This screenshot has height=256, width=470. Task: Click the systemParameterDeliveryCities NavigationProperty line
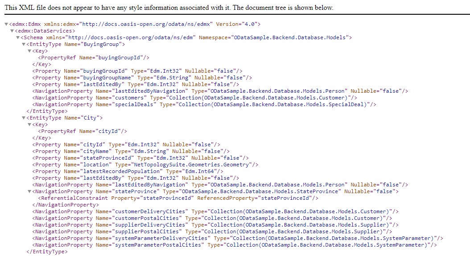click(x=238, y=238)
